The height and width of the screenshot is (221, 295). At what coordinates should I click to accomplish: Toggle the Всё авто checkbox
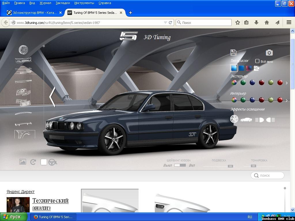coord(257,61)
